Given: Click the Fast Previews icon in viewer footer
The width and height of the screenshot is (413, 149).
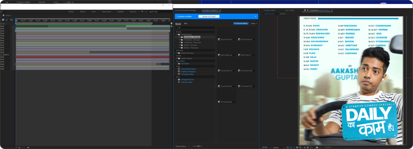Looking at the screenshot, I should pyautogui.click(x=288, y=147).
